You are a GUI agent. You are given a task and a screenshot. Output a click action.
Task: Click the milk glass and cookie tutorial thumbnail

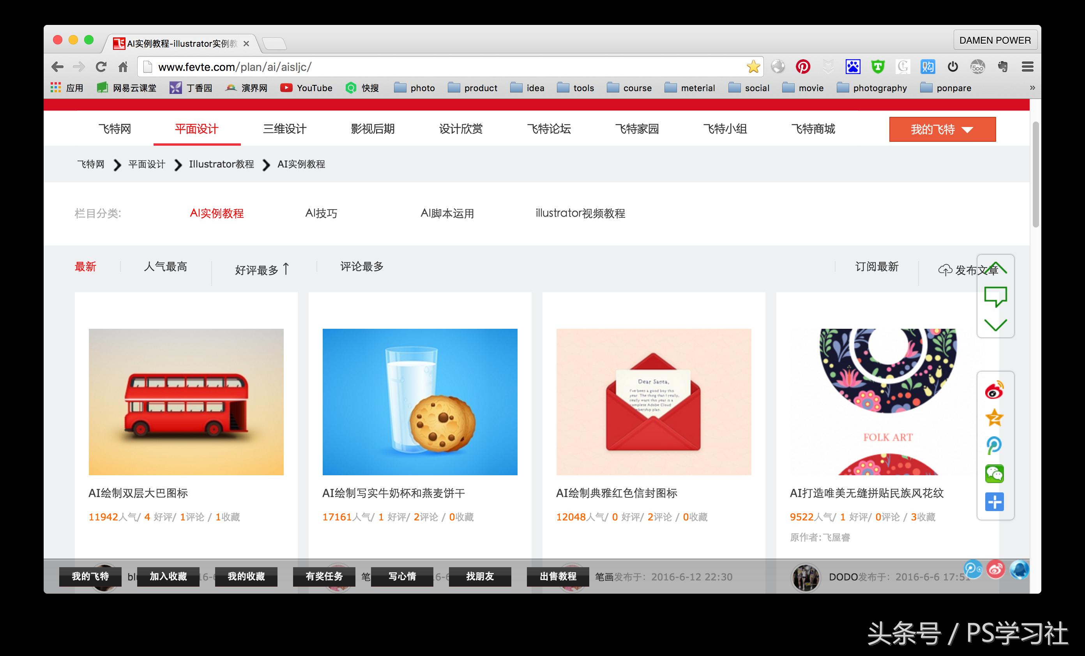(420, 402)
